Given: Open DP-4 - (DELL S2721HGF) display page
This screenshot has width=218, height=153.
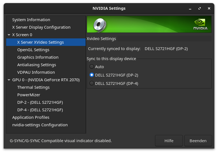Looking at the screenshot, I should (x=46, y=110).
